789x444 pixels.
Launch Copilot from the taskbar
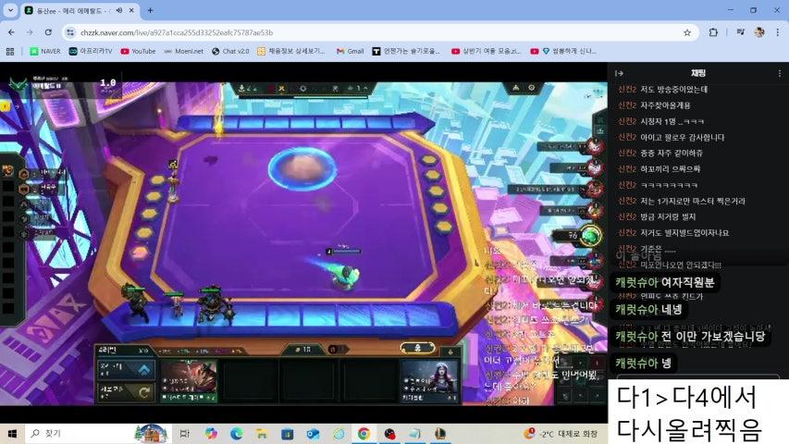[x=211, y=434]
